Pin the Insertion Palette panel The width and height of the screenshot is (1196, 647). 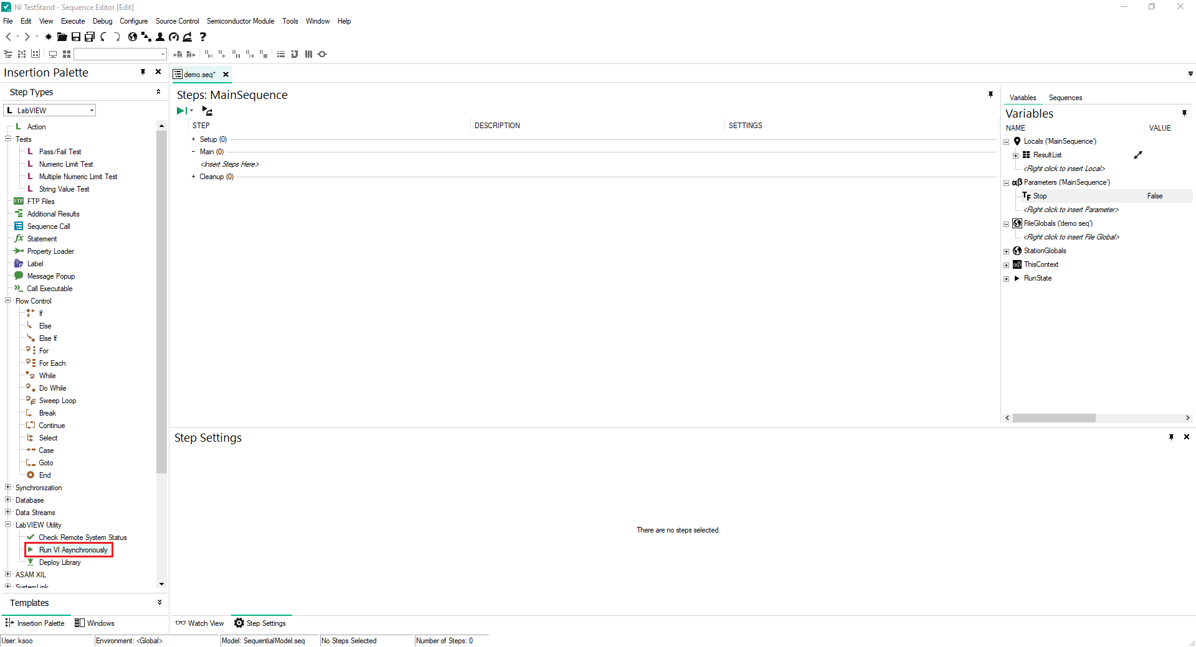(143, 72)
